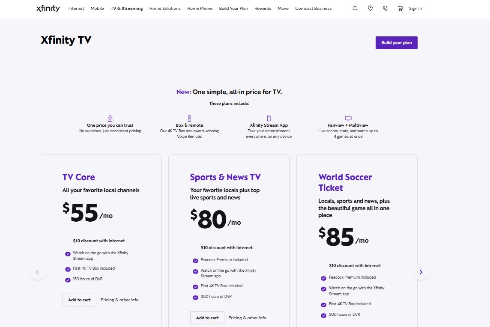Add TV Core plan to cart
This screenshot has height=327, width=490.
(x=79, y=300)
